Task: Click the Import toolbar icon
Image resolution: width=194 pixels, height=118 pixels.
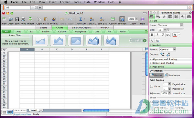Action: [30, 19]
